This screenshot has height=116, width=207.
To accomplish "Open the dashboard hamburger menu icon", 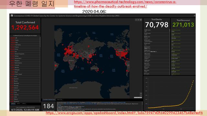I will [194, 16].
